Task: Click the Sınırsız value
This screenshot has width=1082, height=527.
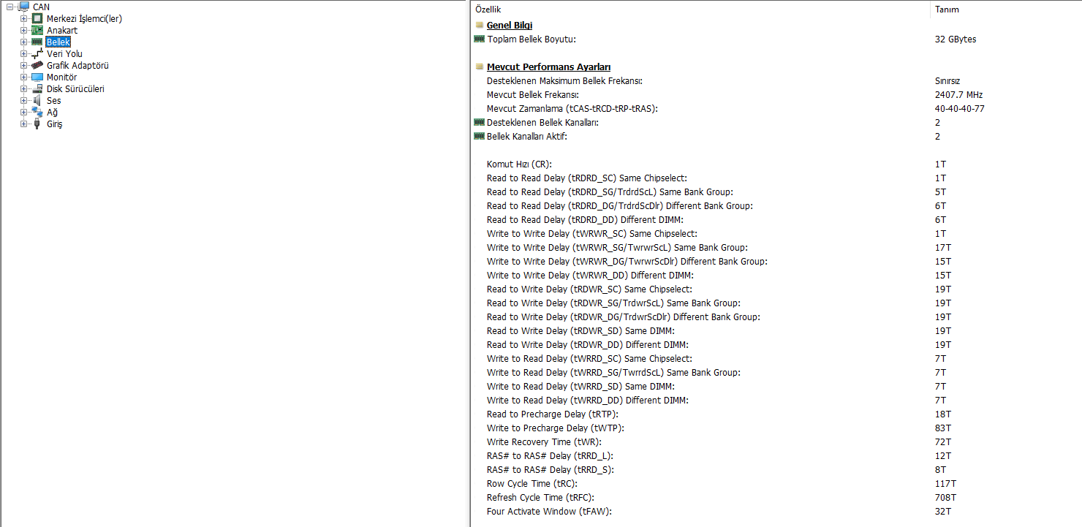Action: 947,80
